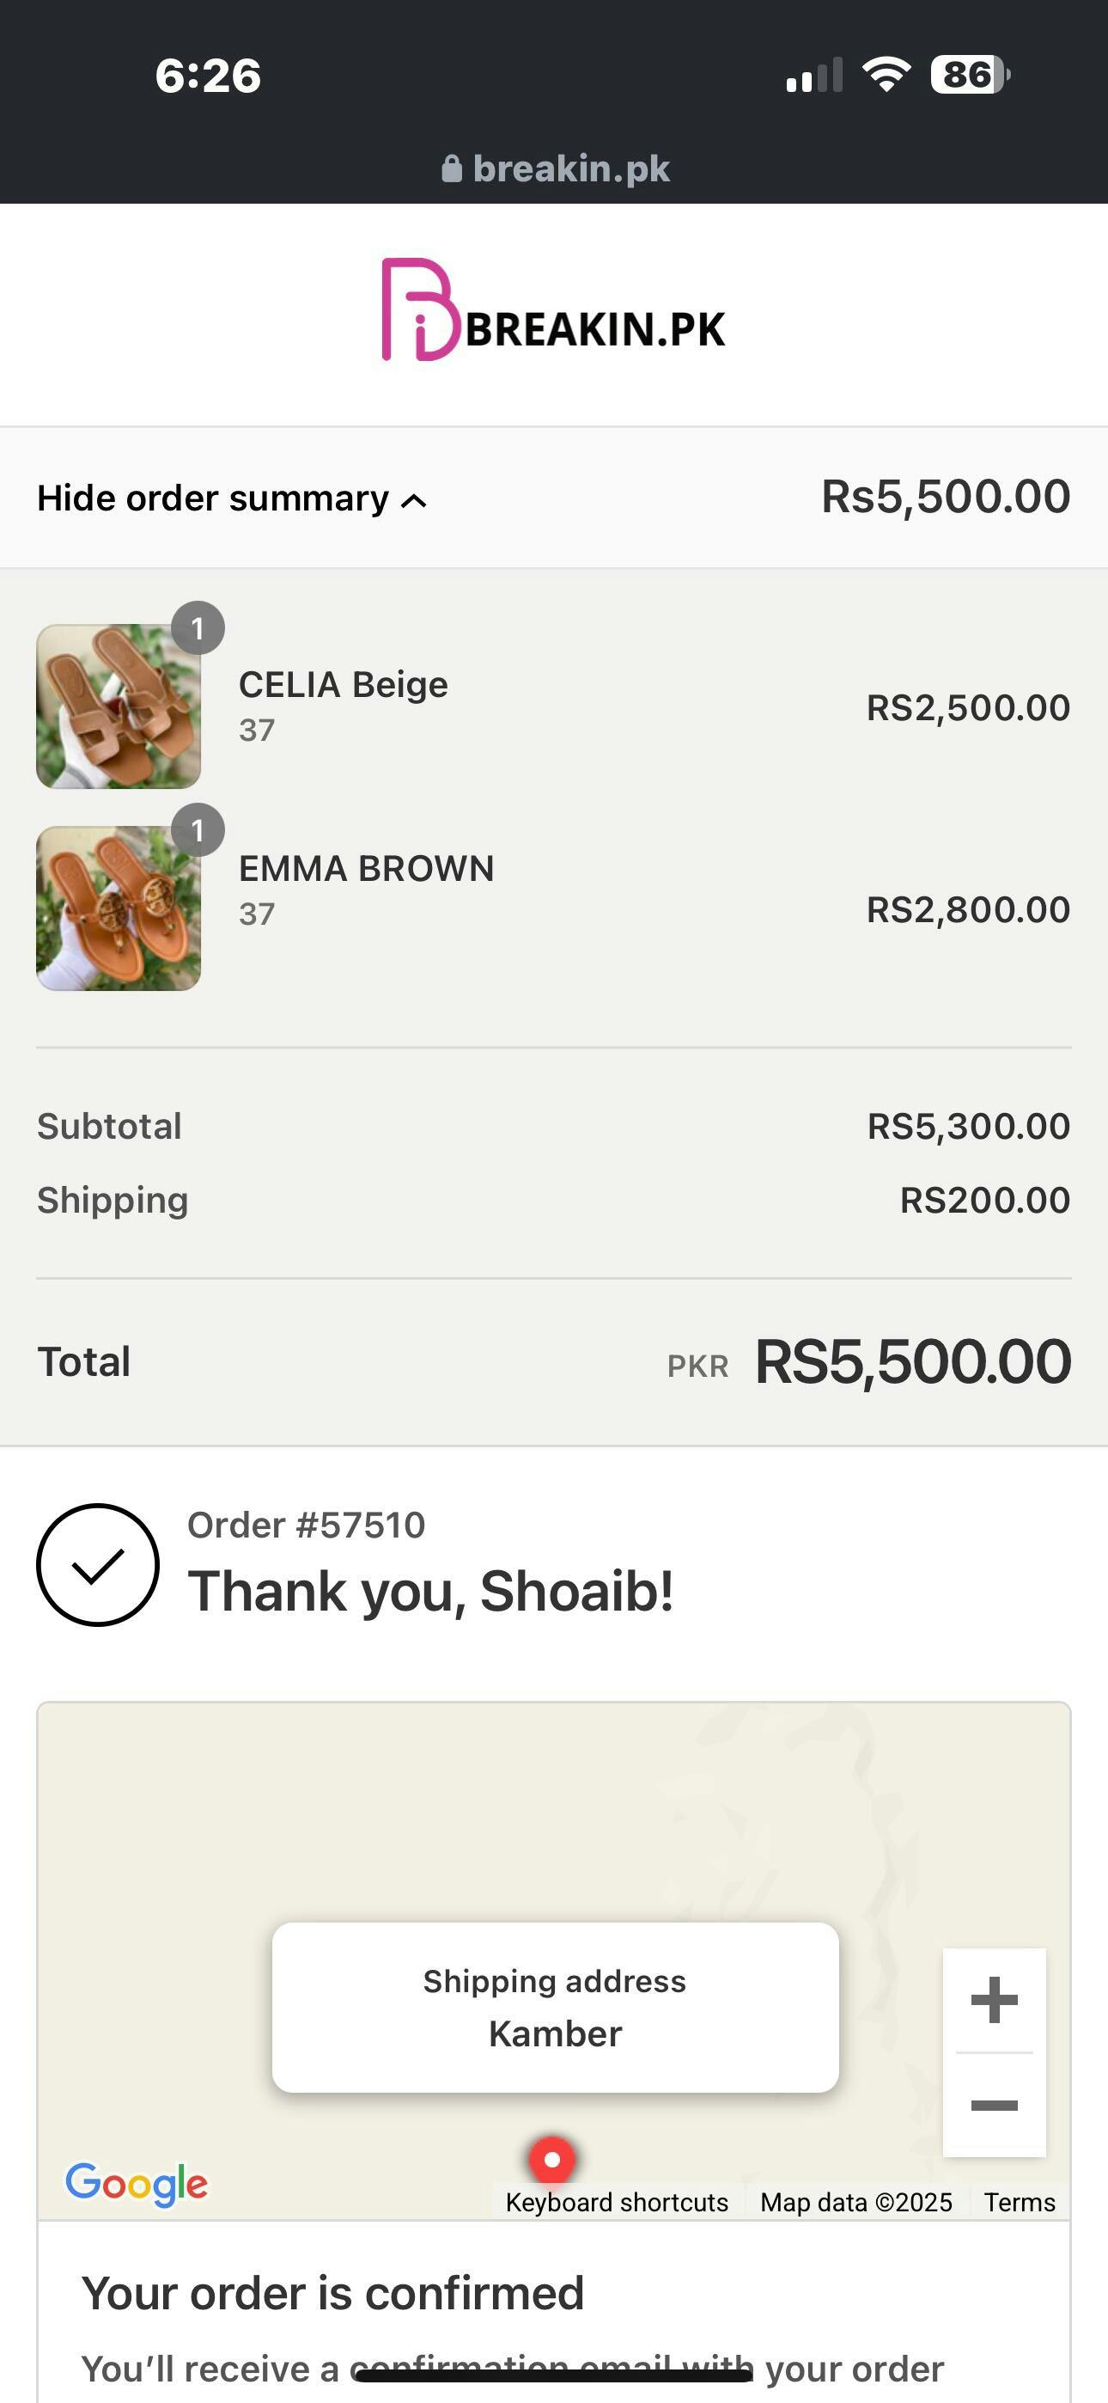Click the red location pin on the map
The height and width of the screenshot is (2403, 1108).
[x=552, y=2159]
